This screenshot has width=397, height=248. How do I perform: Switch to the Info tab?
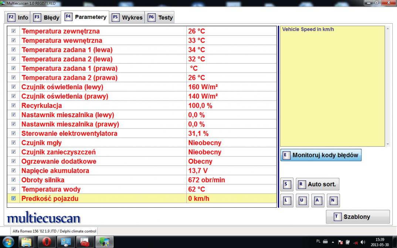pos(17,17)
